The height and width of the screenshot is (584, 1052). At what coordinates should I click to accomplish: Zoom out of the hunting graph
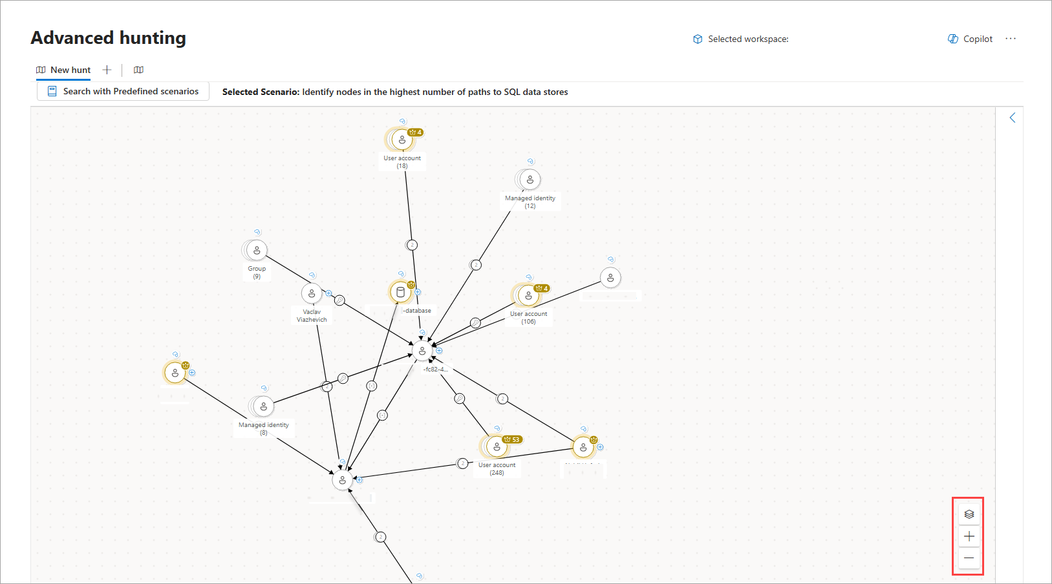click(969, 558)
